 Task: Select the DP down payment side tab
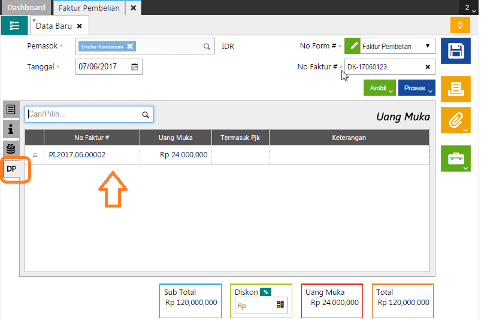11,169
